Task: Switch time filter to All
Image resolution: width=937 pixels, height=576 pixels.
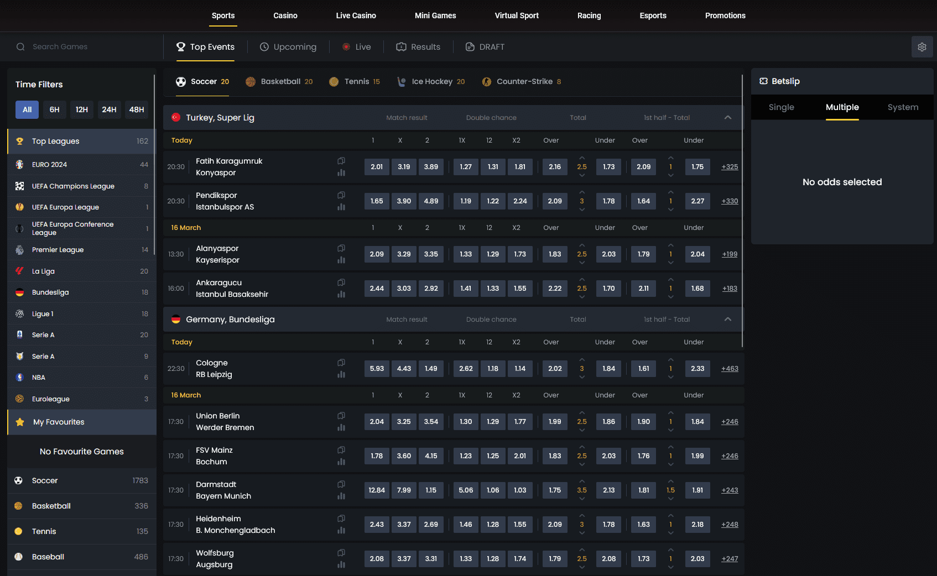Action: pos(27,109)
